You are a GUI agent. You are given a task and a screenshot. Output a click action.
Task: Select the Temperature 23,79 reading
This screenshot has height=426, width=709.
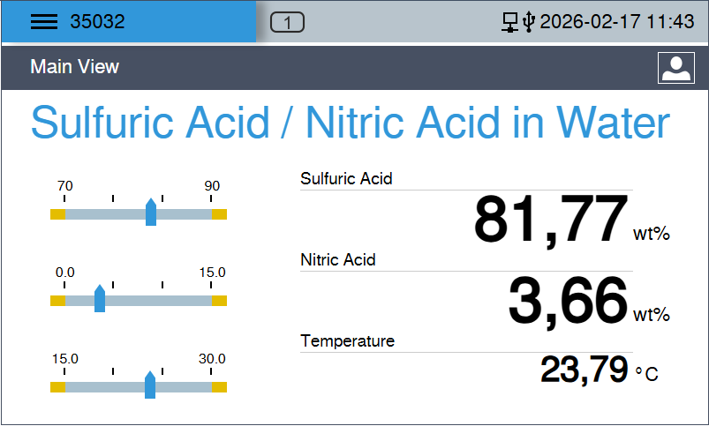click(x=585, y=370)
